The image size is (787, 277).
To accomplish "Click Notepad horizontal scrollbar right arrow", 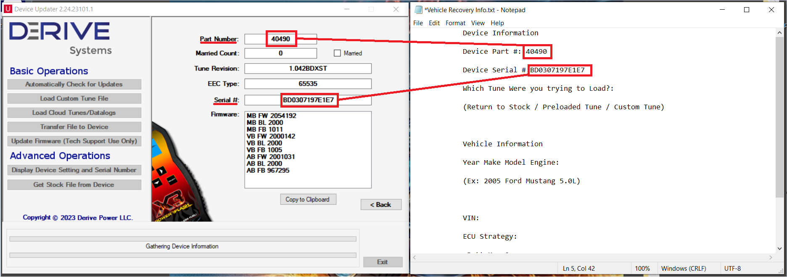I will click(771, 257).
